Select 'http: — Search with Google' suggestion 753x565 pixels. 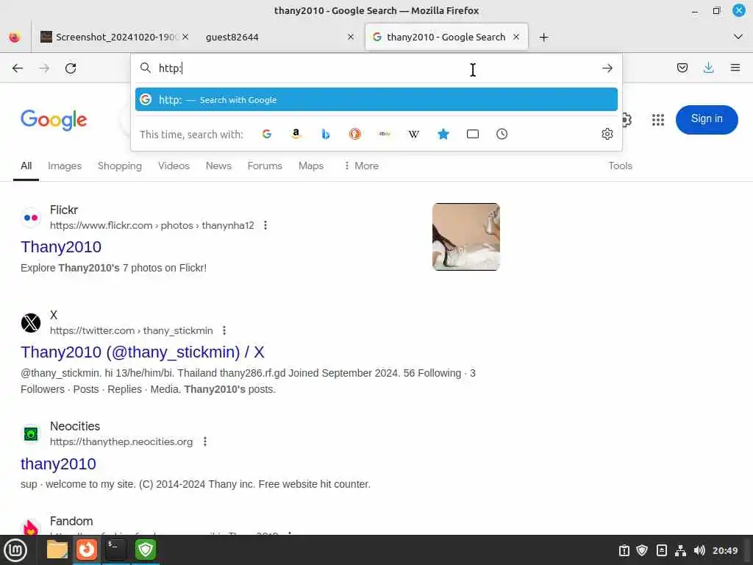pyautogui.click(x=376, y=99)
